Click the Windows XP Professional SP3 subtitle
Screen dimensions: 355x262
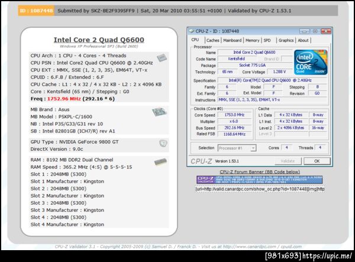coord(99,46)
